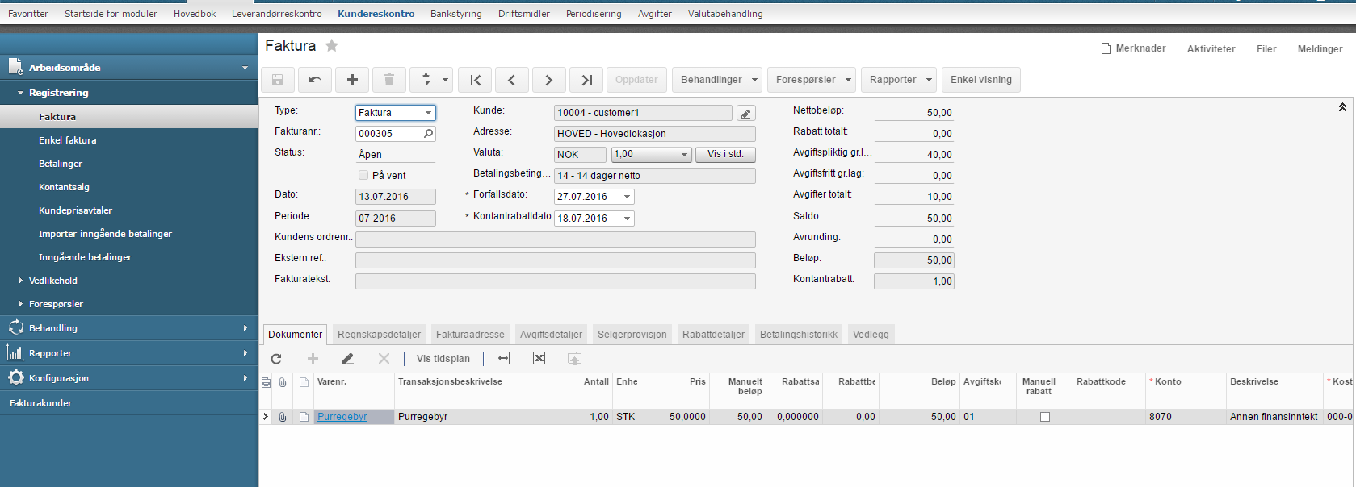1356x487 pixels.
Task: Export grid to Excel icon
Action: point(539,359)
